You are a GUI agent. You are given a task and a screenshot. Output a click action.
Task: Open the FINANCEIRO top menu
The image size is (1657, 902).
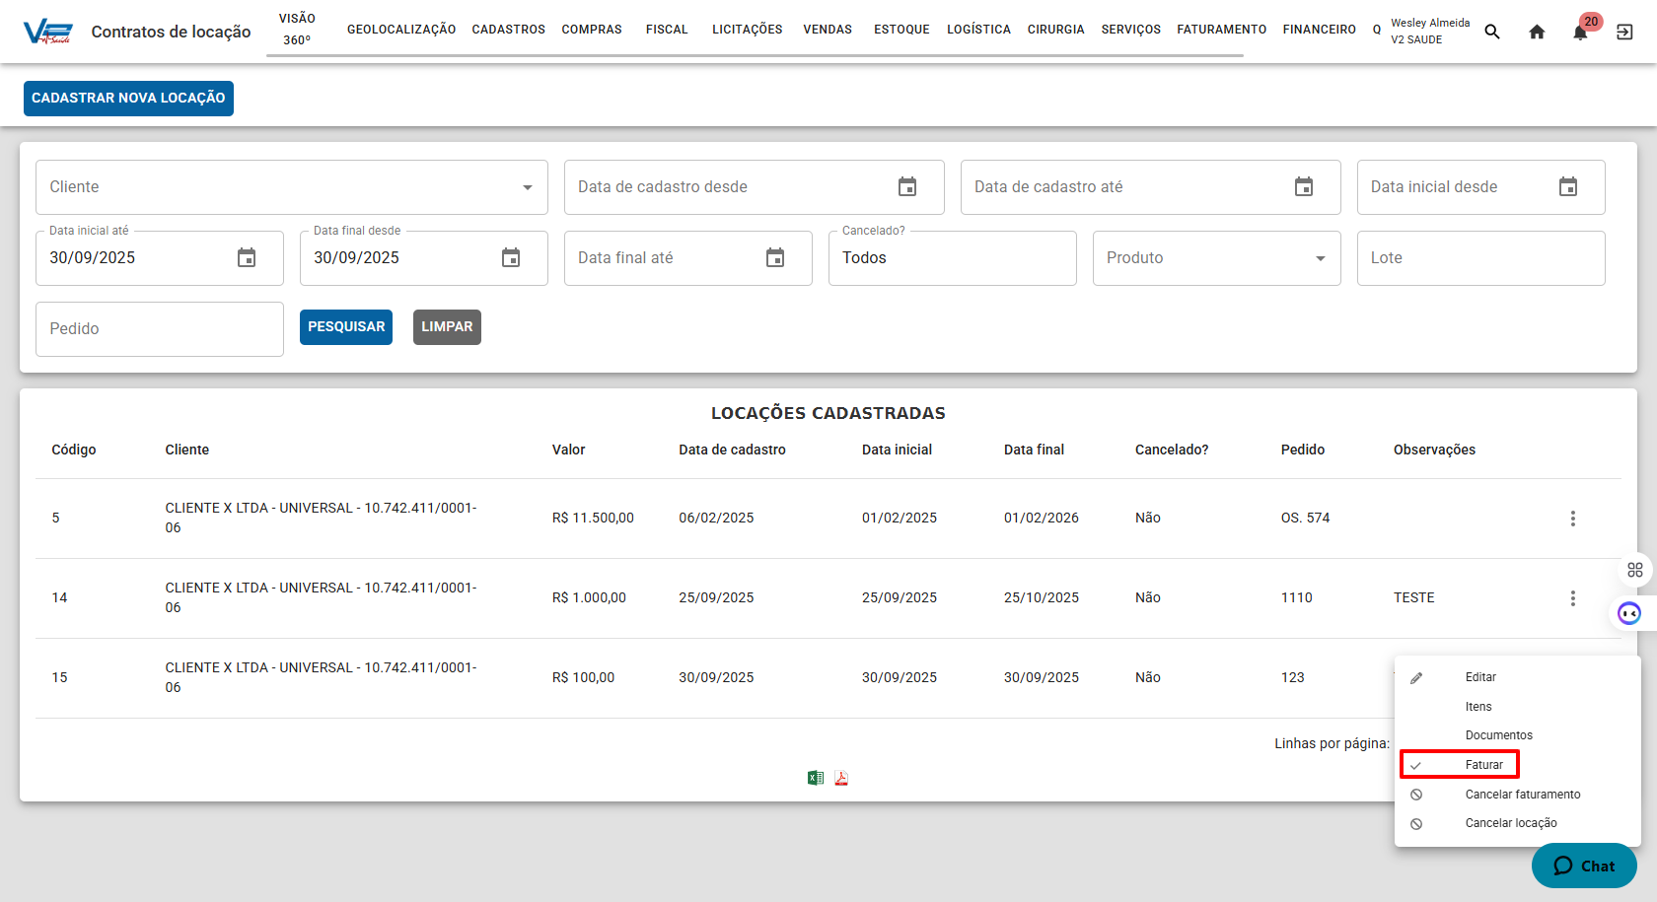(x=1319, y=30)
